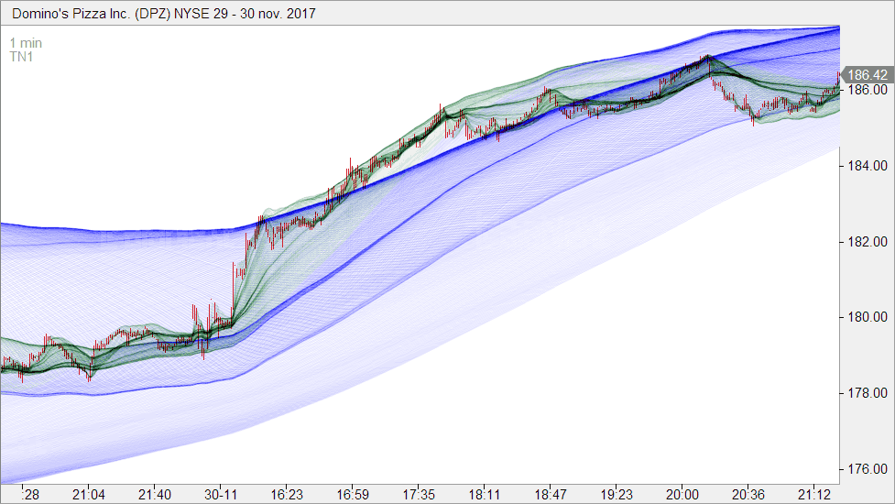The image size is (895, 504).
Task: Click the 178.00 price axis label
Action: click(867, 394)
